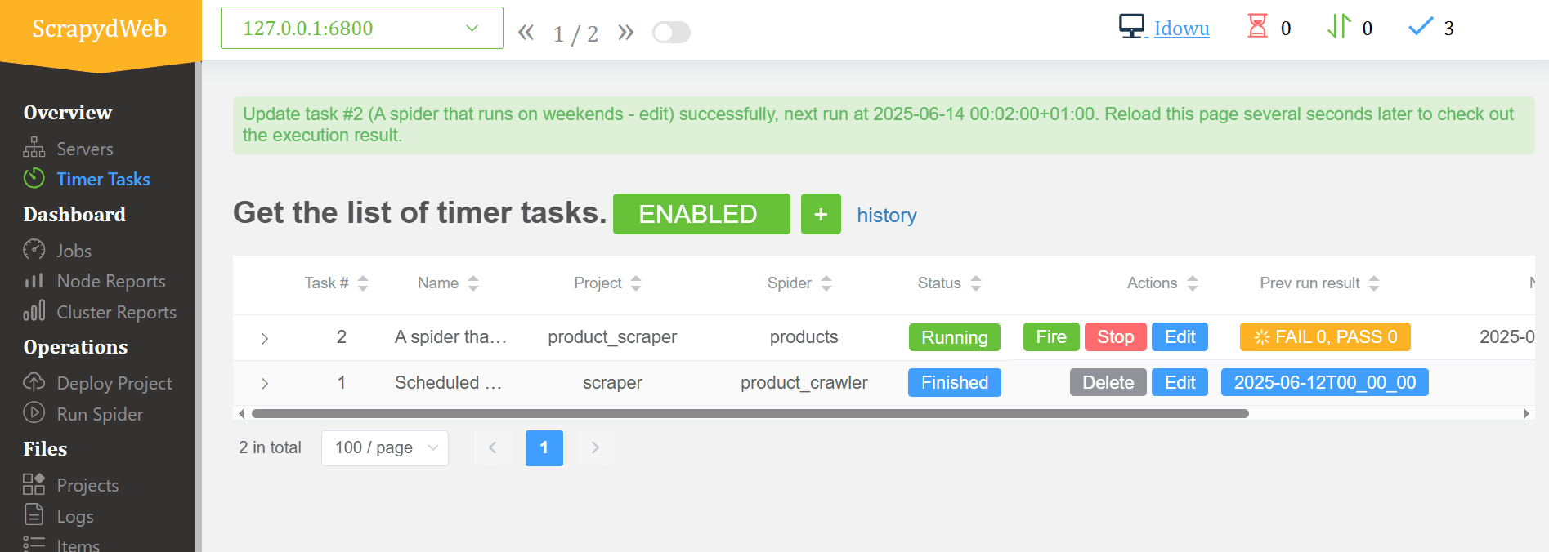Go to next node with double-right arrows

[626, 32]
